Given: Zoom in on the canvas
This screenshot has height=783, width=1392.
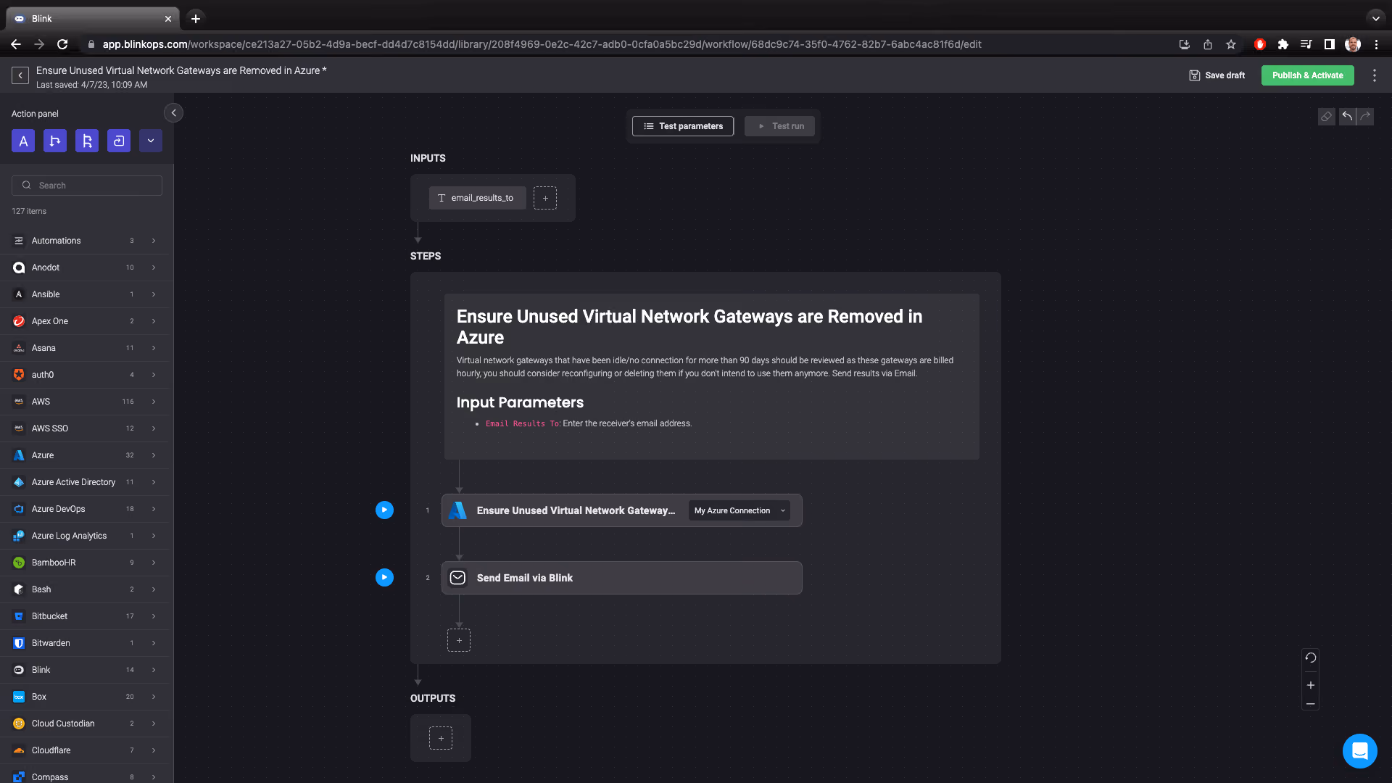Looking at the screenshot, I should coord(1310,685).
